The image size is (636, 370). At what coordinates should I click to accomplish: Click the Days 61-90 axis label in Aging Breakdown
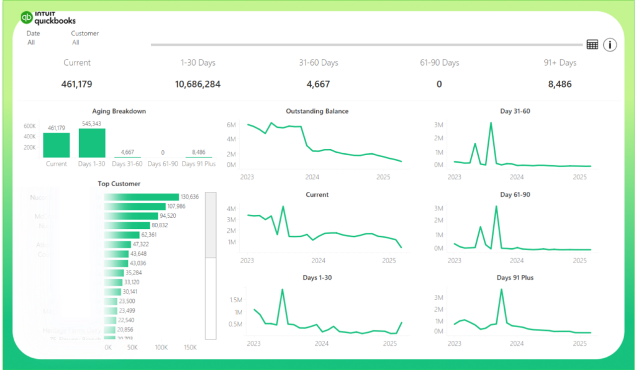tap(163, 164)
